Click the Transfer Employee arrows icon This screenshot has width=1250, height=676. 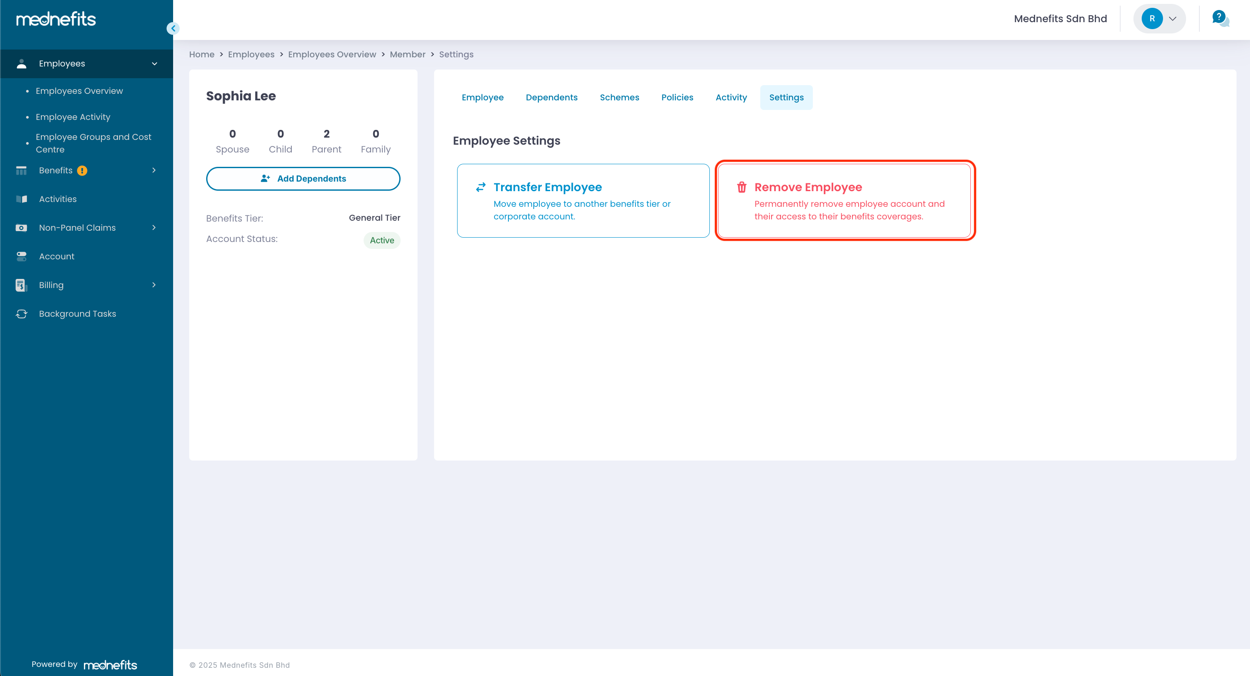[x=481, y=188]
